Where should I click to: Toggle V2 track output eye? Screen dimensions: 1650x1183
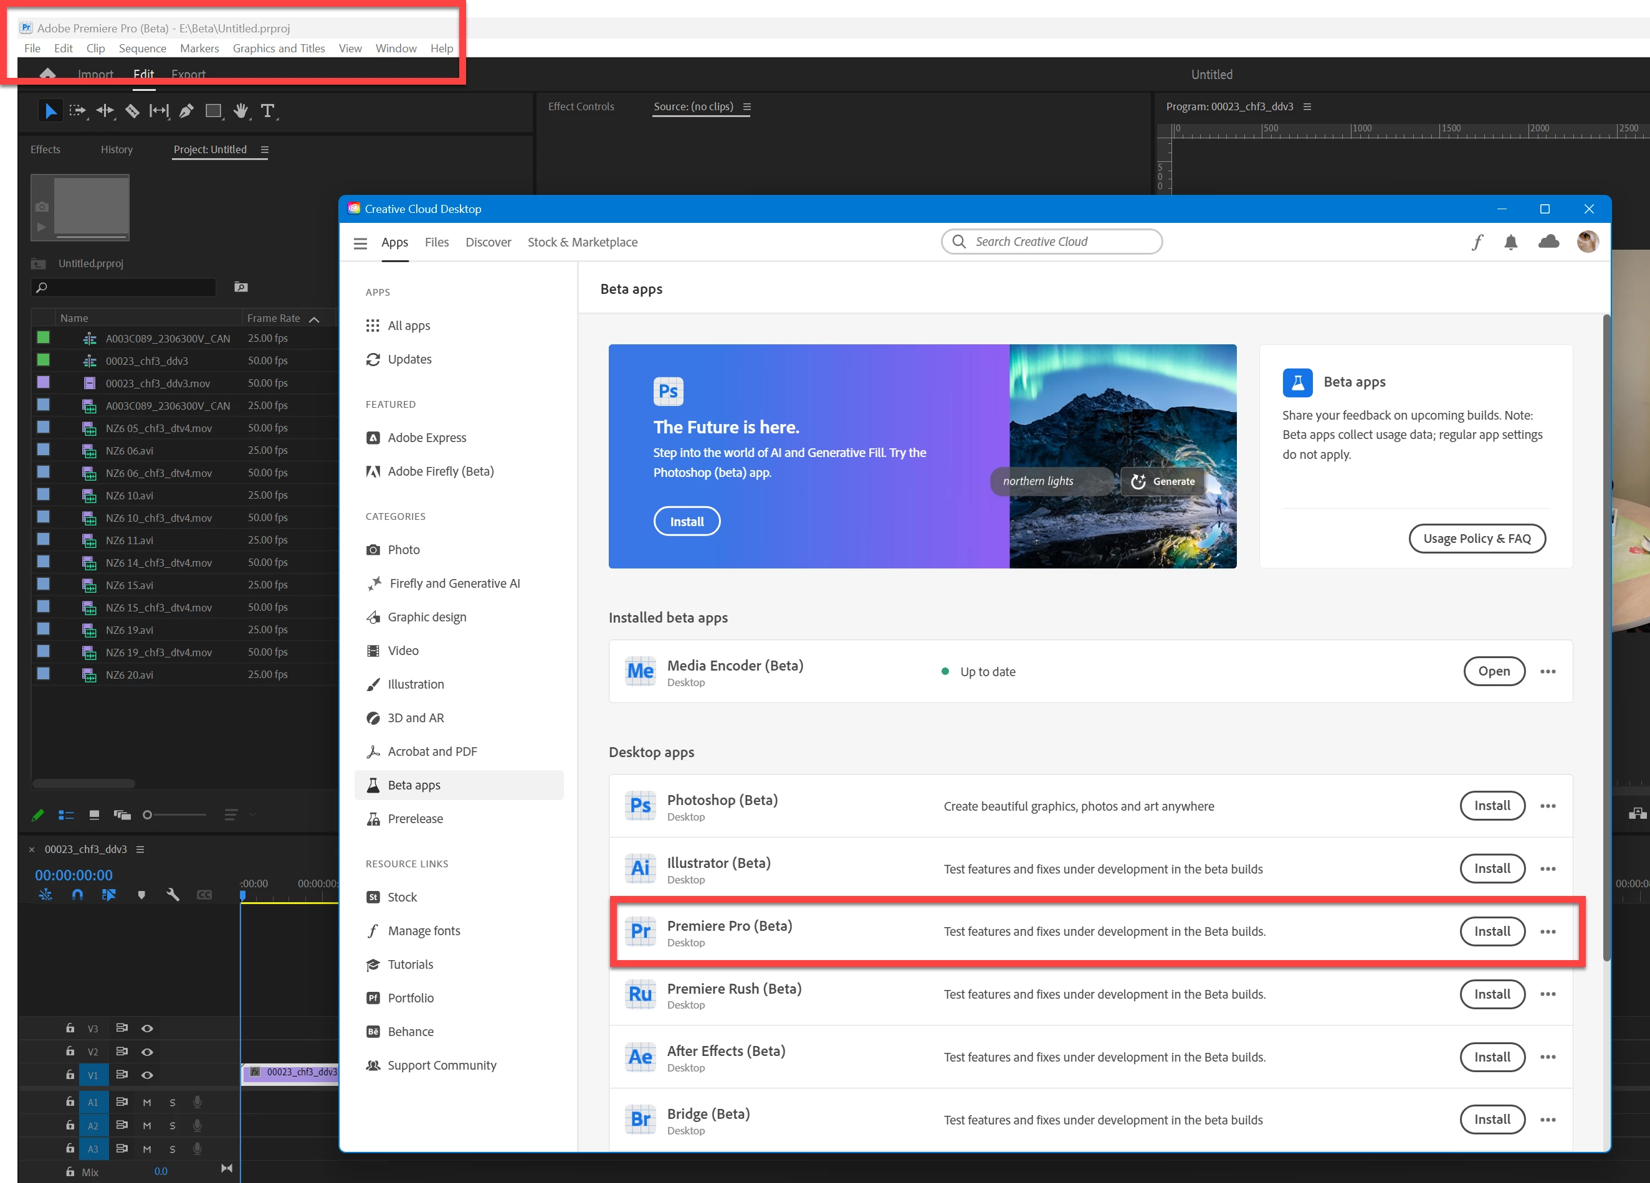tap(147, 1052)
